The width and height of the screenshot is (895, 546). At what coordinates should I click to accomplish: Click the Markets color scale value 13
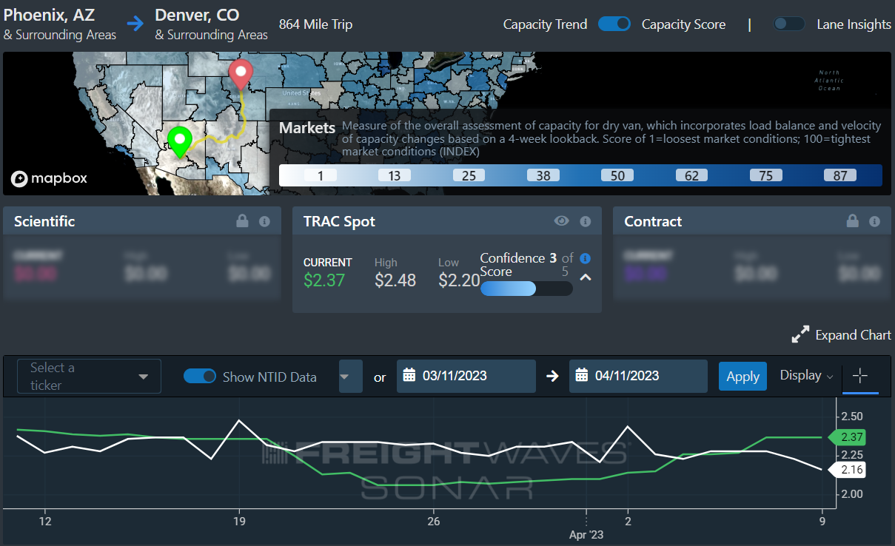tap(395, 175)
